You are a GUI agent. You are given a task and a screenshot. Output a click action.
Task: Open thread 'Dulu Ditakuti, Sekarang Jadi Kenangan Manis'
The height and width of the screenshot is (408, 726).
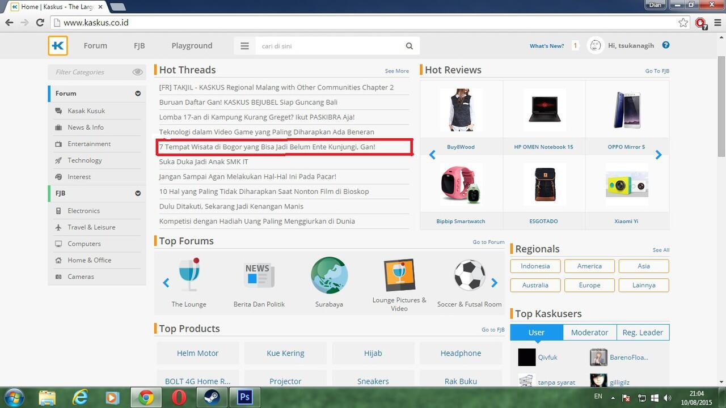pos(231,206)
